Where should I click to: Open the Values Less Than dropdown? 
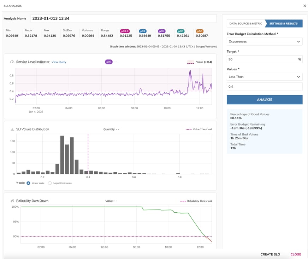(x=265, y=77)
